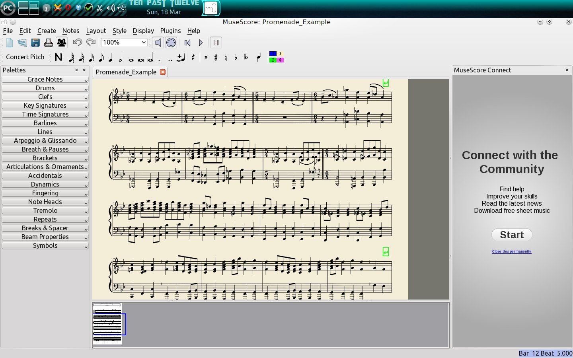Screen dimensions: 573x358
Task: Expand the Clefs palette
Action: tap(45, 97)
